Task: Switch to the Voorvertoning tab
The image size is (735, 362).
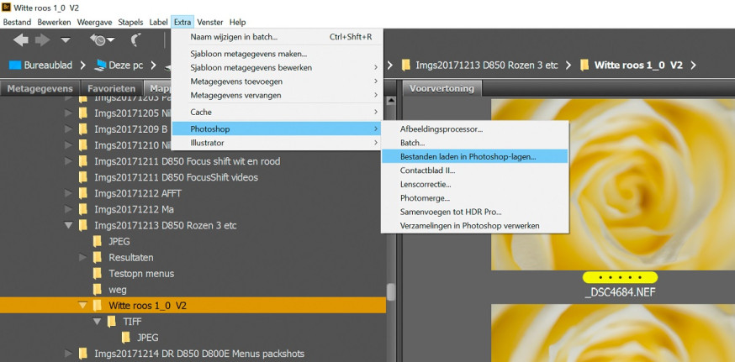Action: pyautogui.click(x=442, y=88)
